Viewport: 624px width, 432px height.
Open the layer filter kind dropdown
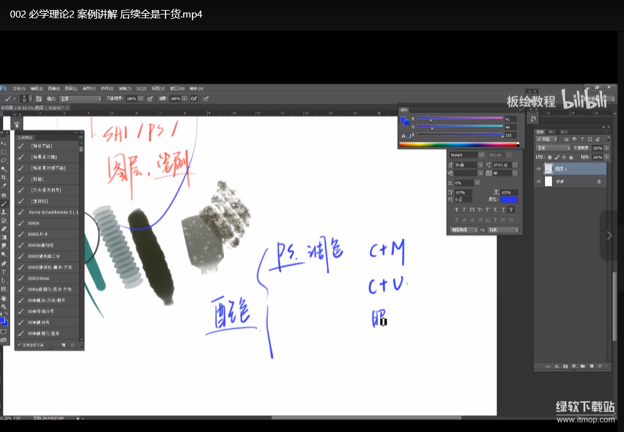point(546,139)
